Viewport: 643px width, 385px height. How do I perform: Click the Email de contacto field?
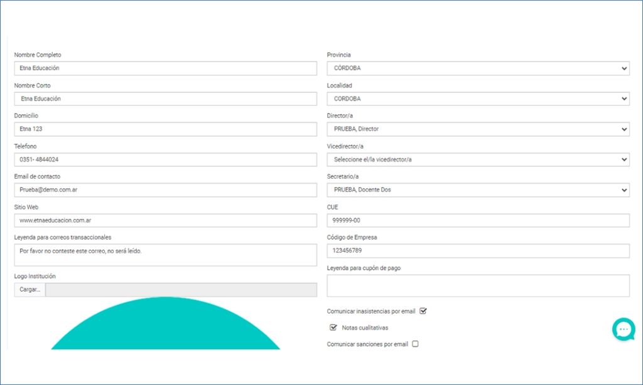pos(165,190)
